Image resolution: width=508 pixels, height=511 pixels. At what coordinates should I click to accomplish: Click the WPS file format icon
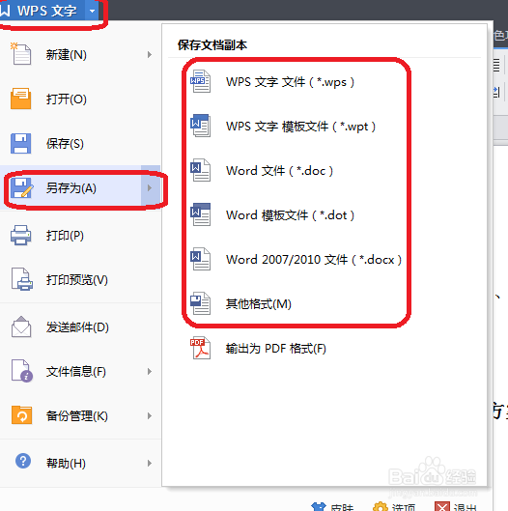coord(200,81)
